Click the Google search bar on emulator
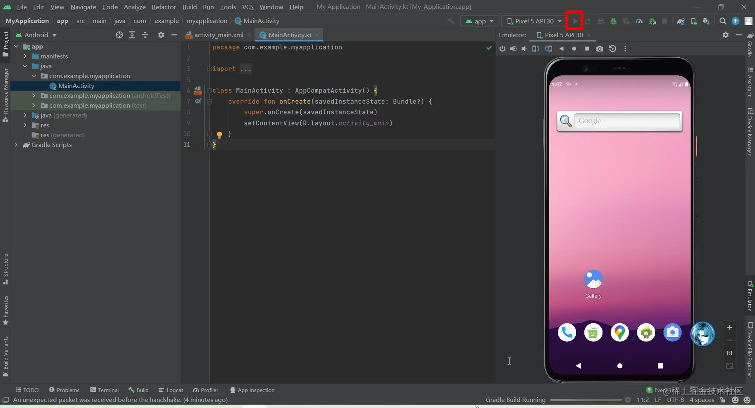Viewport: 755px width, 408px height. pos(620,121)
